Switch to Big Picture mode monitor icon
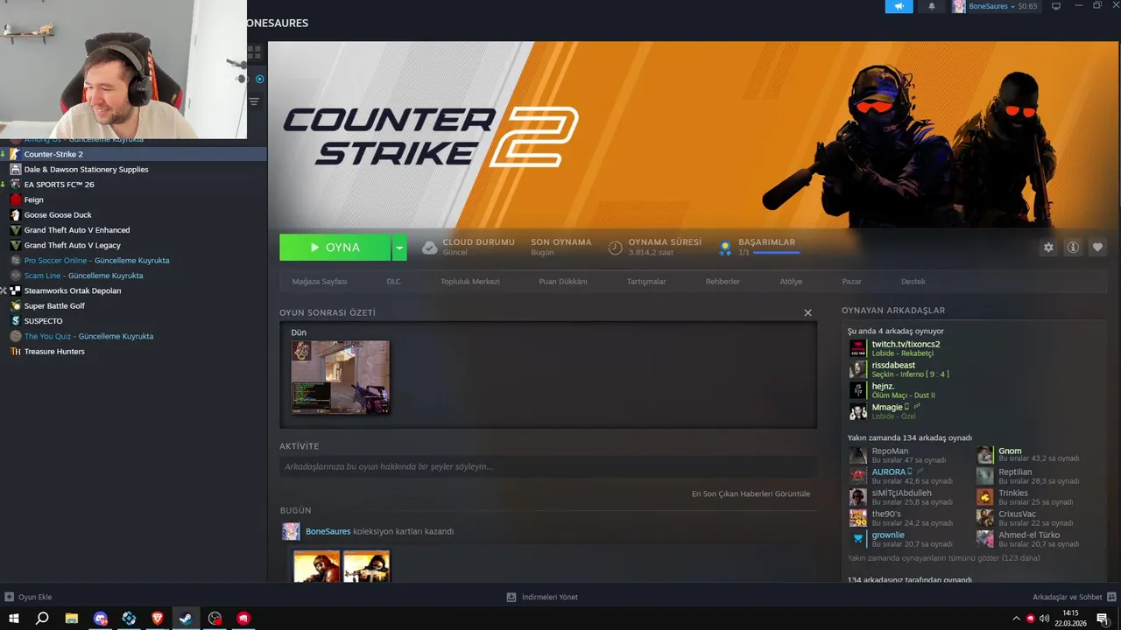1121x630 pixels. pos(1056,6)
